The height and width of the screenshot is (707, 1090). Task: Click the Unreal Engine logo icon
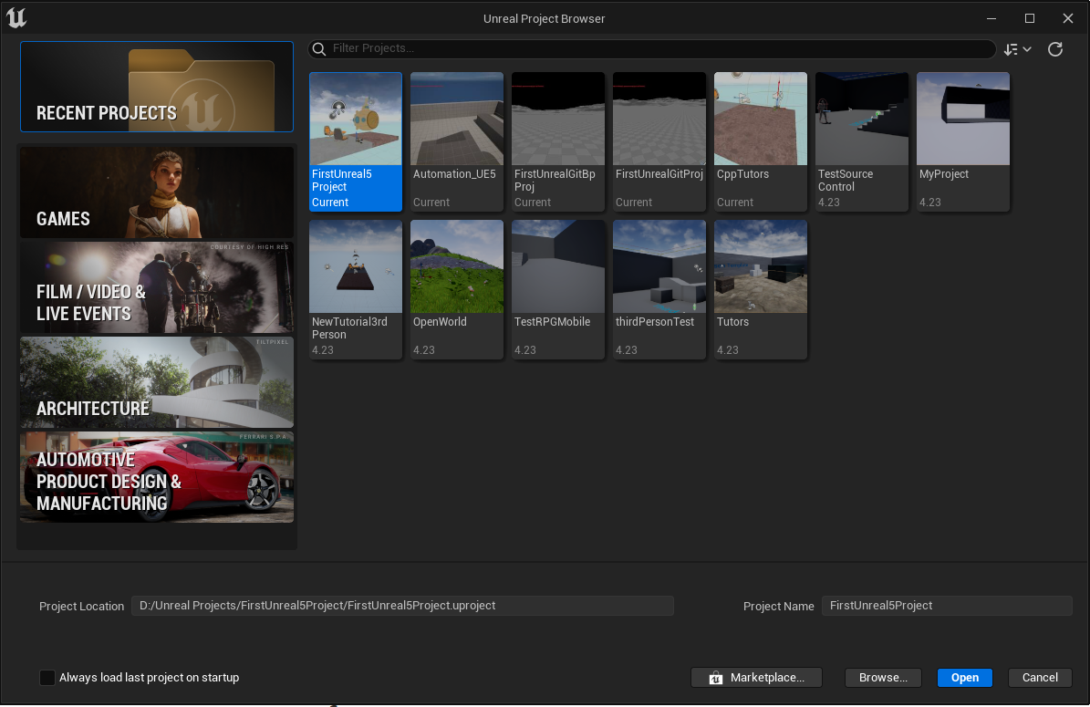16,17
